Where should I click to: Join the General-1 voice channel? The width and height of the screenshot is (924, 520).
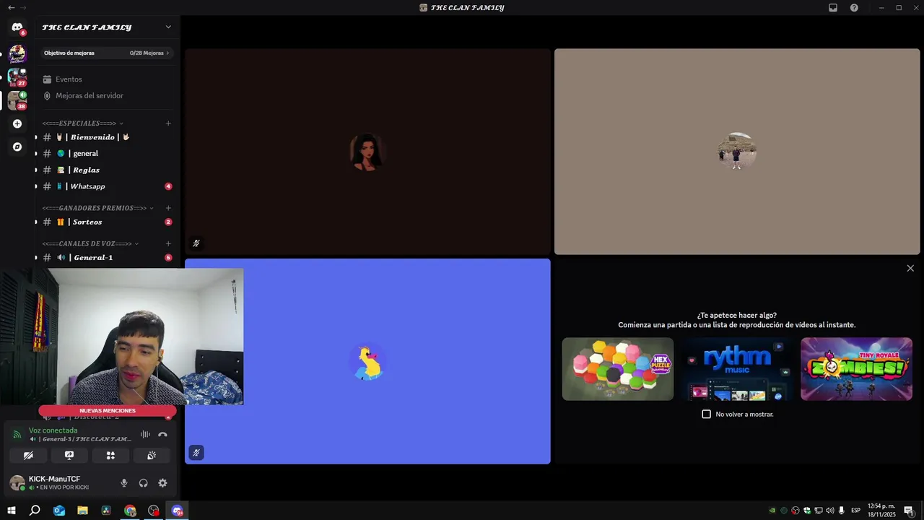[x=106, y=257]
